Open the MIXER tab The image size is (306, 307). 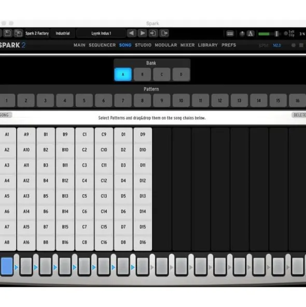[x=187, y=45]
